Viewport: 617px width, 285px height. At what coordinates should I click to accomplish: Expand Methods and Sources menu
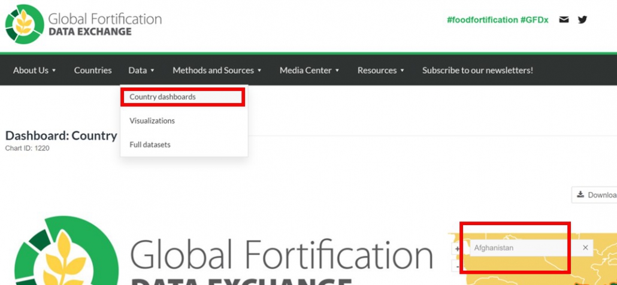coord(217,71)
